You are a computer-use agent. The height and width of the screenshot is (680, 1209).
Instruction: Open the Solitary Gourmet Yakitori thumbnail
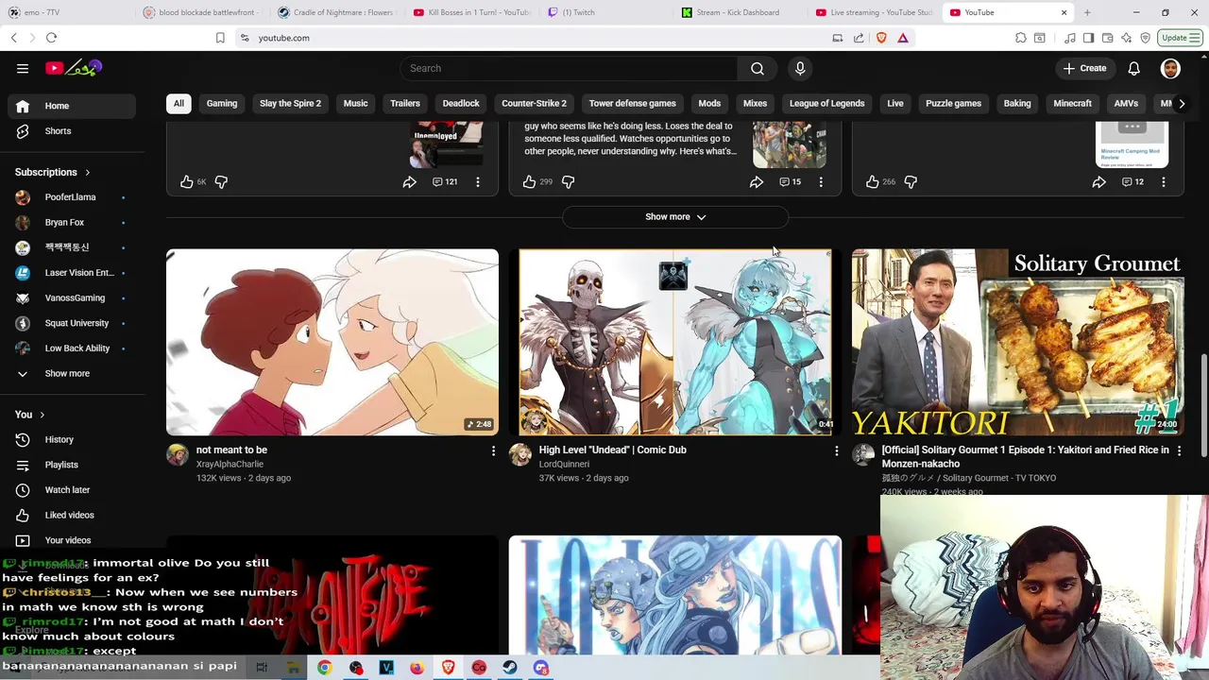point(1017,342)
